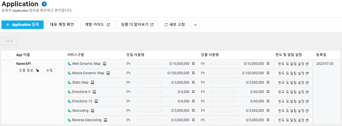Open the guide icon beside Mobile Dynamic Map
Screen dimensions: 342x126
(x=108, y=73)
